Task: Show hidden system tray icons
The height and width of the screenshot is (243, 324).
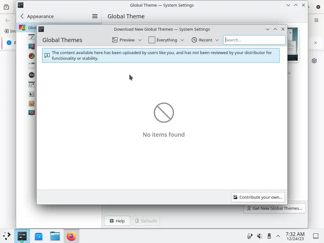Action: click(278, 236)
